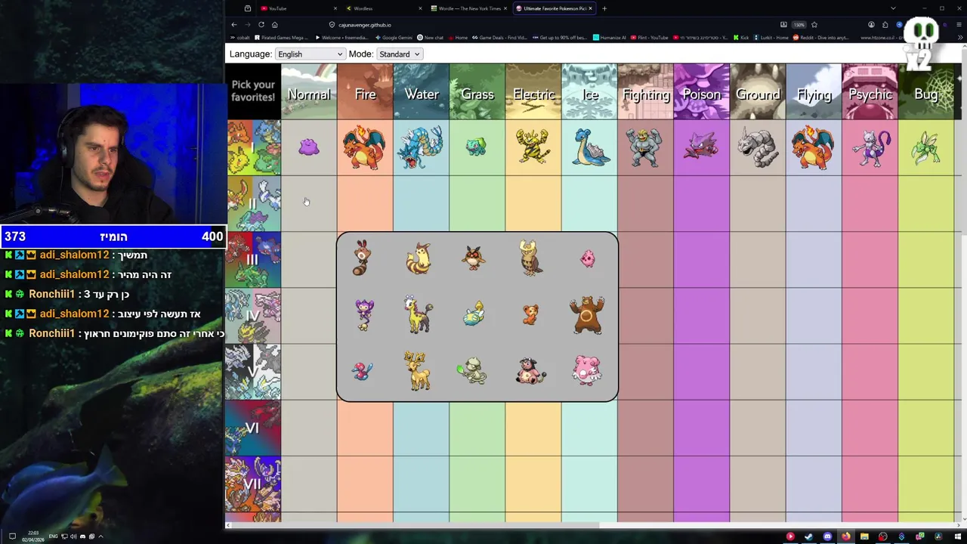Viewport: 967px width, 544px height.
Task: Open the Discord icon in the taskbar
Action: 827,536
